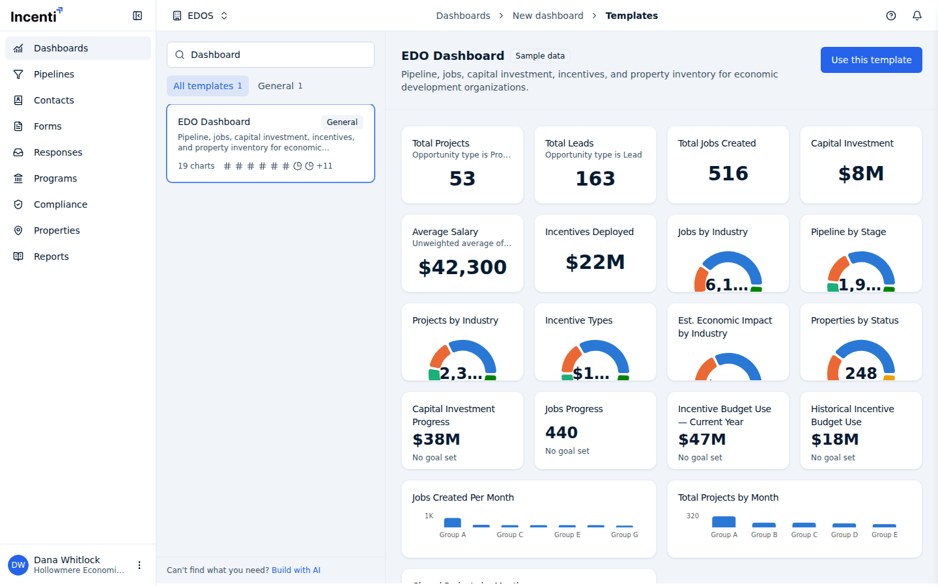The height and width of the screenshot is (586, 938).
Task: Click the DW user avatar
Action: [18, 565]
